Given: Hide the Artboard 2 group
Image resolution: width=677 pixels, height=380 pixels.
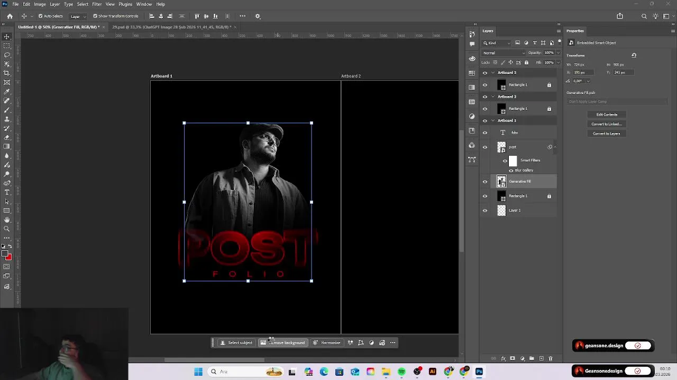Looking at the screenshot, I should point(485,97).
